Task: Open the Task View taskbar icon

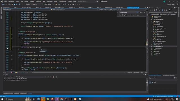Action: (34, 99)
